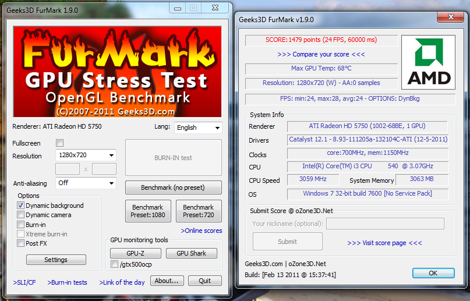Image resolution: width=470 pixels, height=301 pixels.
Task: Click the Renderer ATI Radeon HD 5750 field
Action: [x=367, y=126]
